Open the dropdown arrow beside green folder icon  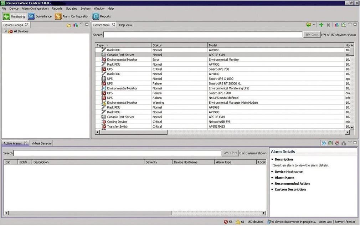click(x=314, y=25)
